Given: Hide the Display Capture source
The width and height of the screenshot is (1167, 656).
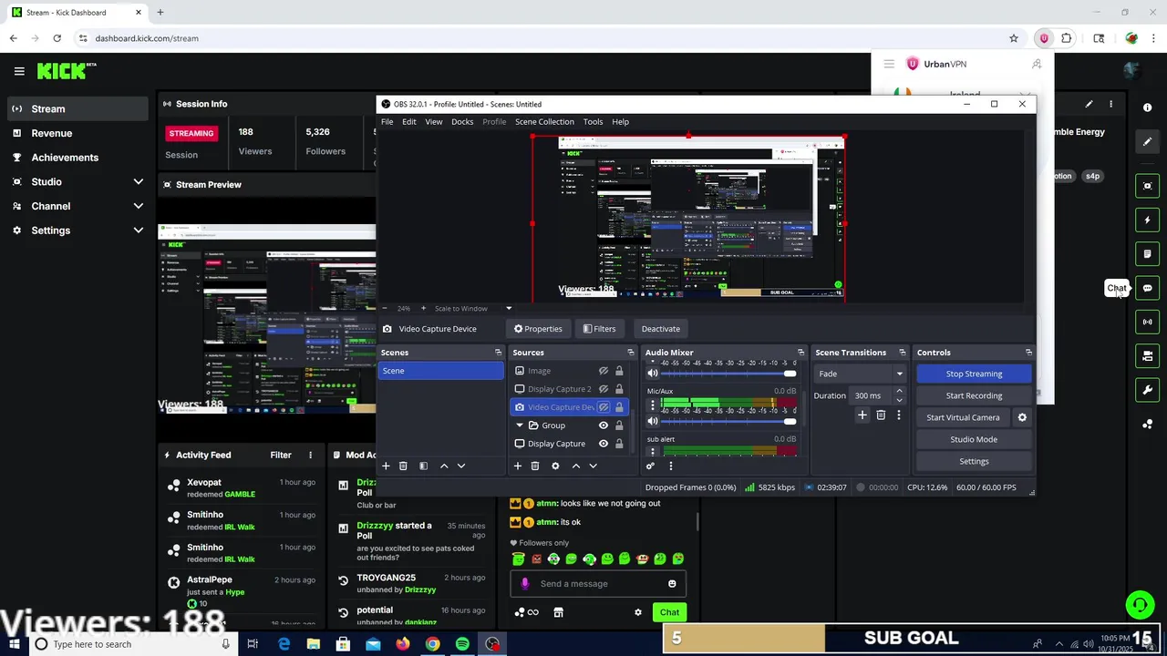Looking at the screenshot, I should click(603, 444).
